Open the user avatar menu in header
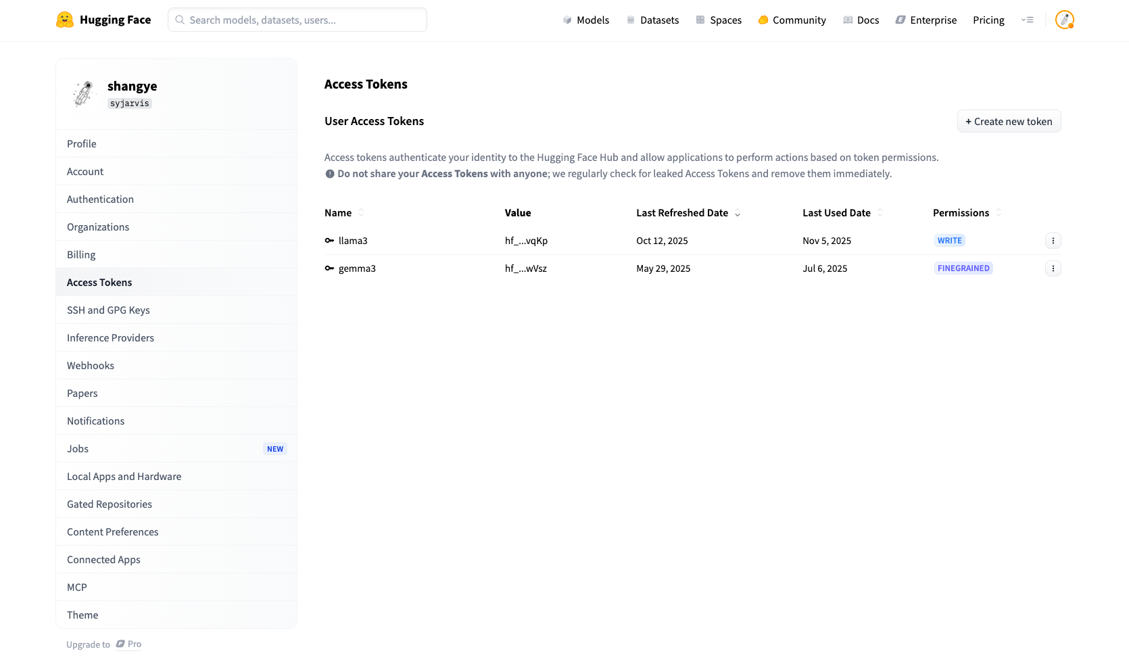 coord(1065,20)
